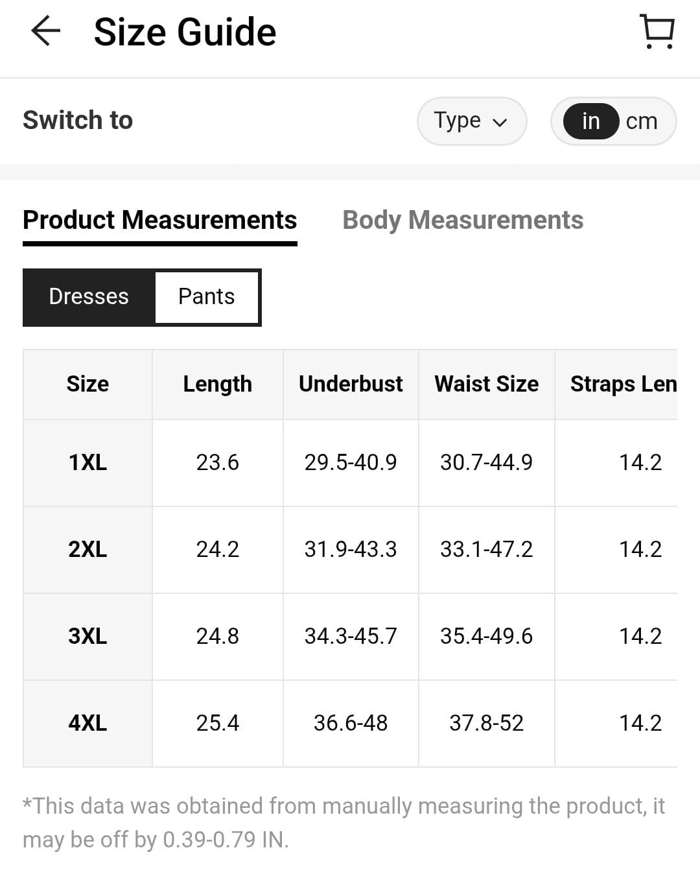Click the Underbust column header
The height and width of the screenshot is (874, 700).
coord(351,384)
